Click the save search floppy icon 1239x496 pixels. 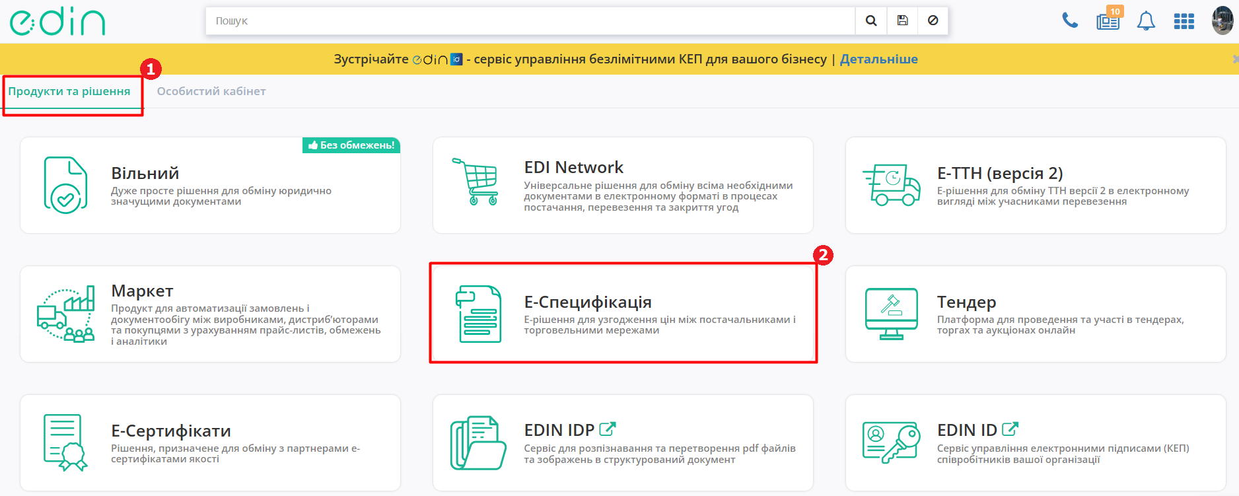click(902, 21)
